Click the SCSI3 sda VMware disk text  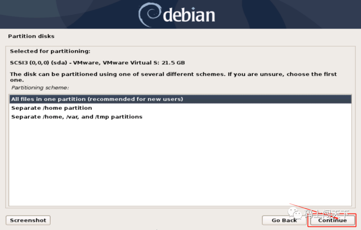pos(97,63)
